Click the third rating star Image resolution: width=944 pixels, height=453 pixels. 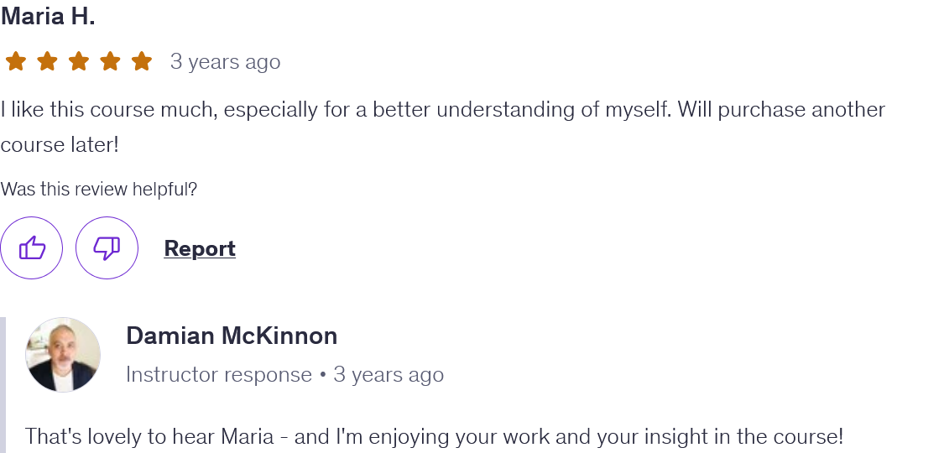[x=79, y=61]
